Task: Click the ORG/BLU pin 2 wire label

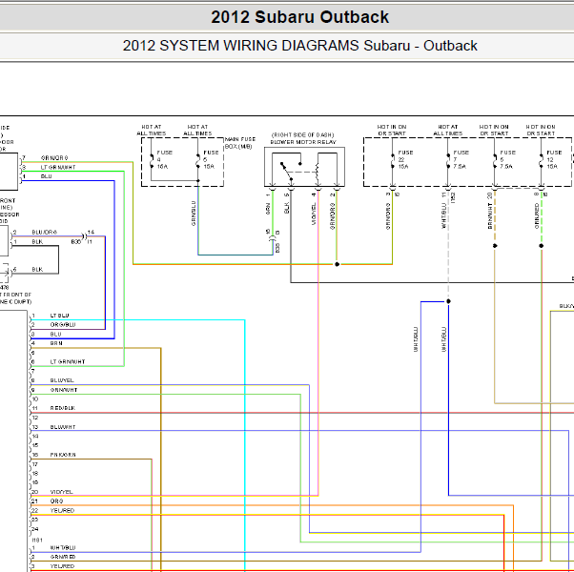Action: tap(63, 324)
